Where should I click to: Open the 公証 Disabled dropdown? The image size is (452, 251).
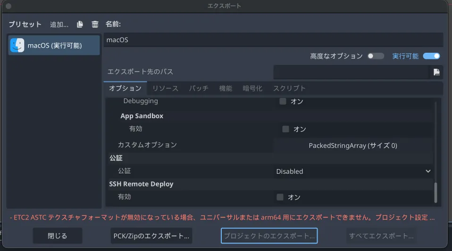(353, 171)
